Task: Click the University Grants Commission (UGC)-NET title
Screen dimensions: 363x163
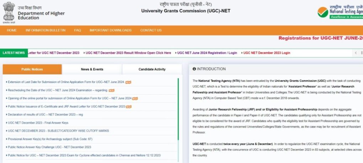Action: click(x=186, y=11)
